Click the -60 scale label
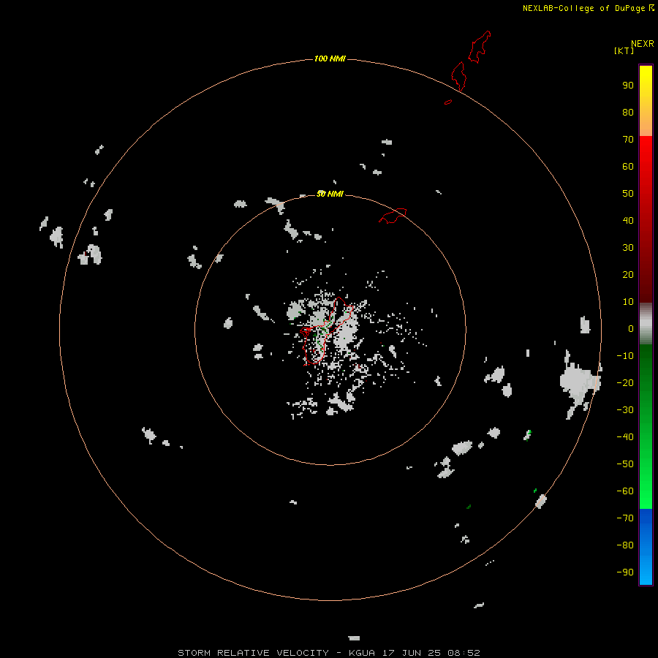 (x=625, y=491)
